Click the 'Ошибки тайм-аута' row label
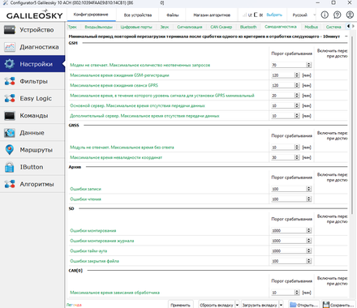The height and width of the screenshot is (308, 357). point(88,251)
